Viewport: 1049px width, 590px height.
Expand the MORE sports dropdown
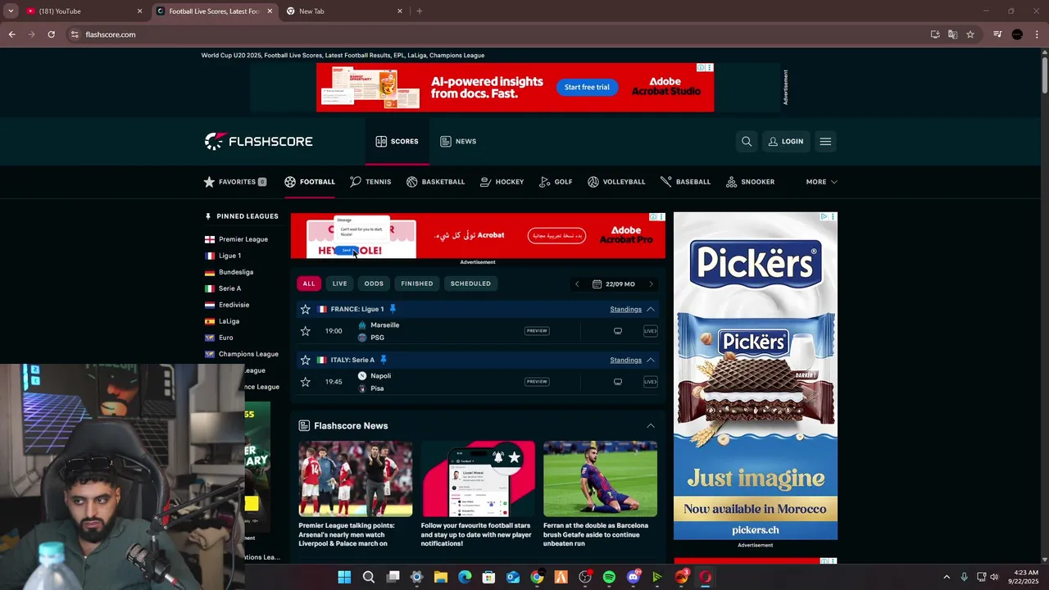[x=821, y=182]
